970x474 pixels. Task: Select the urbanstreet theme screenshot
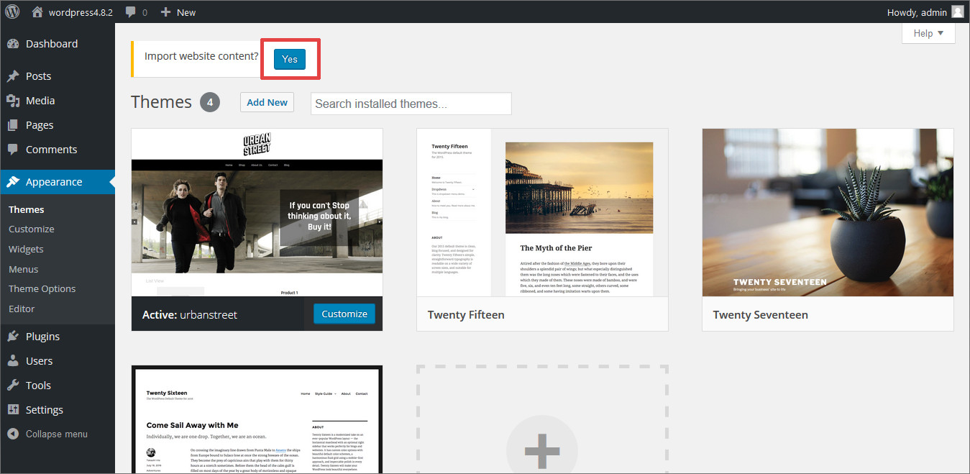pos(257,212)
